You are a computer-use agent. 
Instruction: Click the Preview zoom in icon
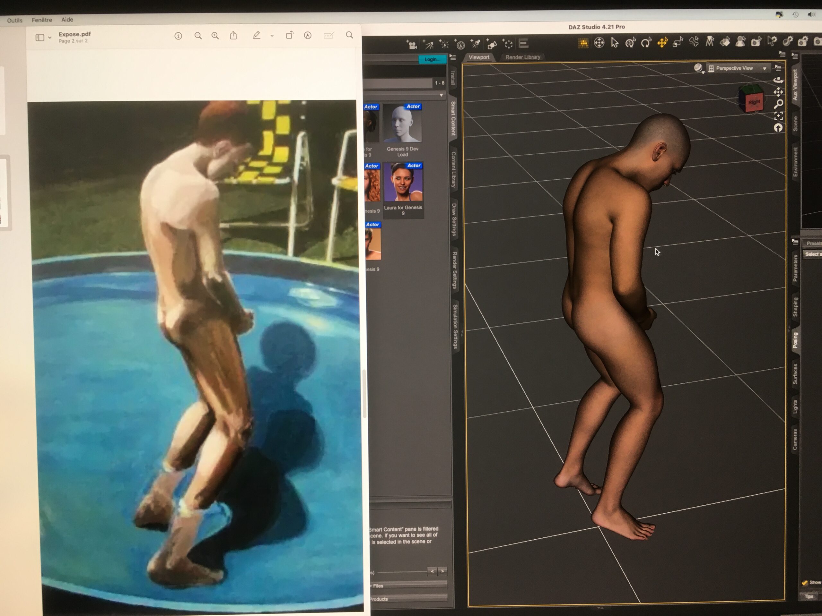click(x=215, y=36)
